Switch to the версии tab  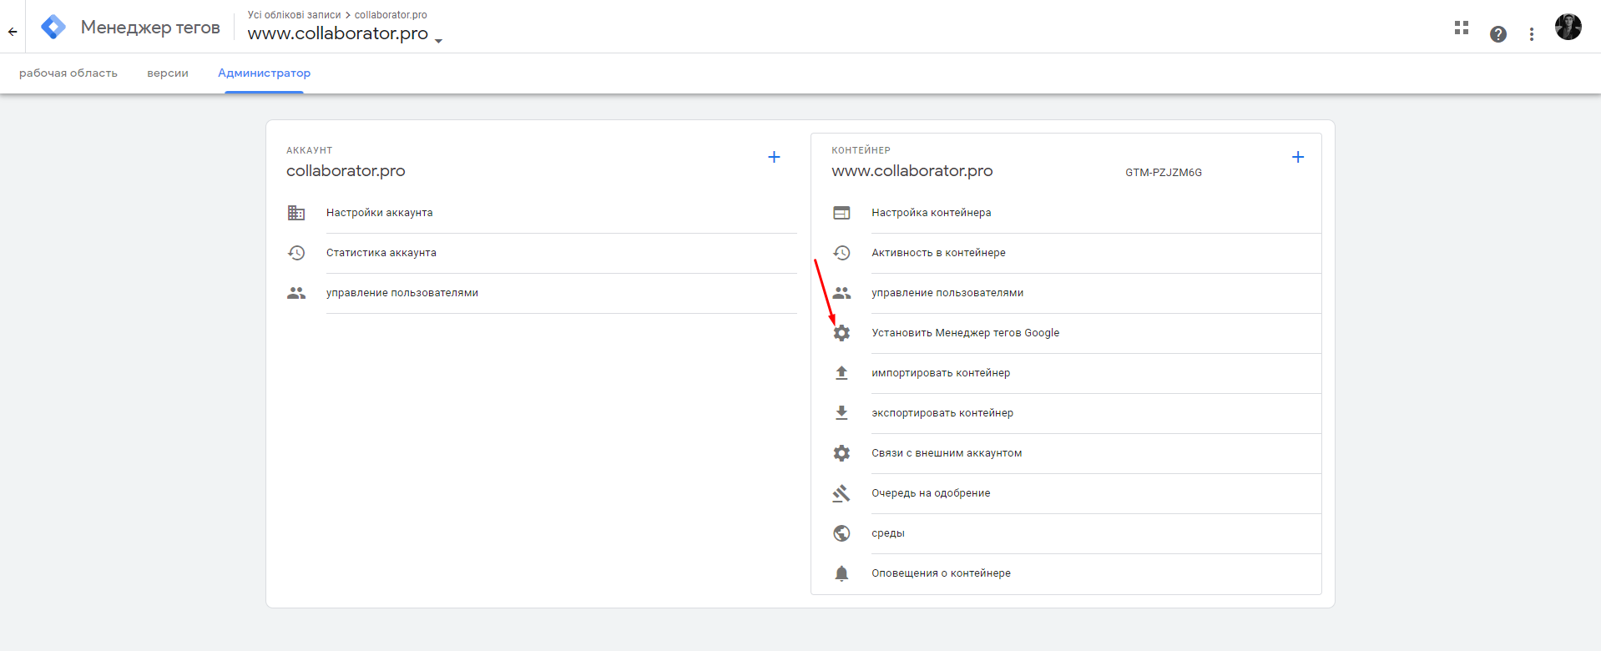[x=168, y=73]
